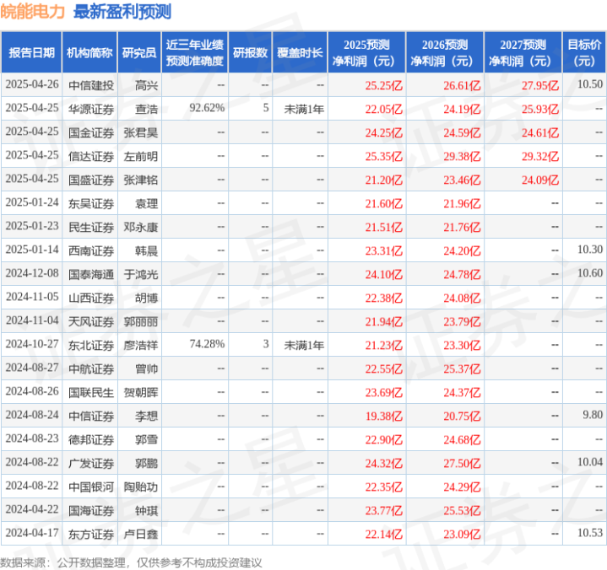This screenshot has width=607, height=570.
Task: Click the 机构简称 column header
Action: pos(89,52)
